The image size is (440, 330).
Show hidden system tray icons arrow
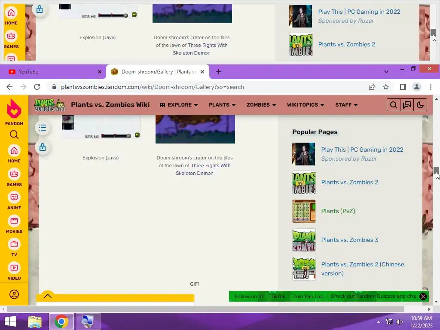point(379,321)
